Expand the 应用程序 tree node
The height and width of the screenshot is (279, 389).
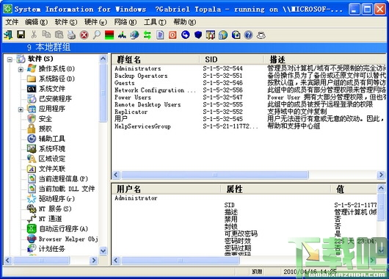21,109
